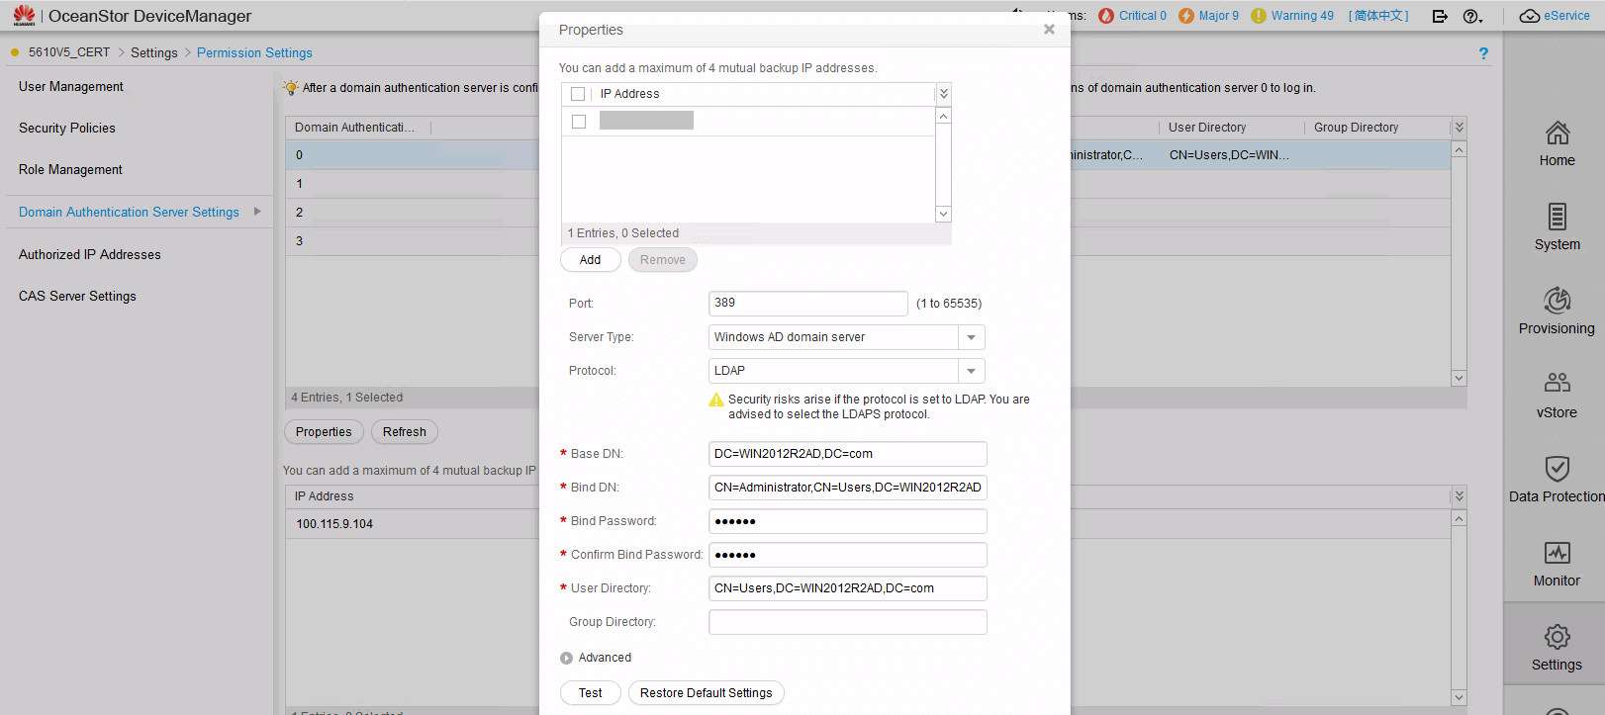Expand the Advanced section
This screenshot has width=1605, height=715.
pos(566,658)
